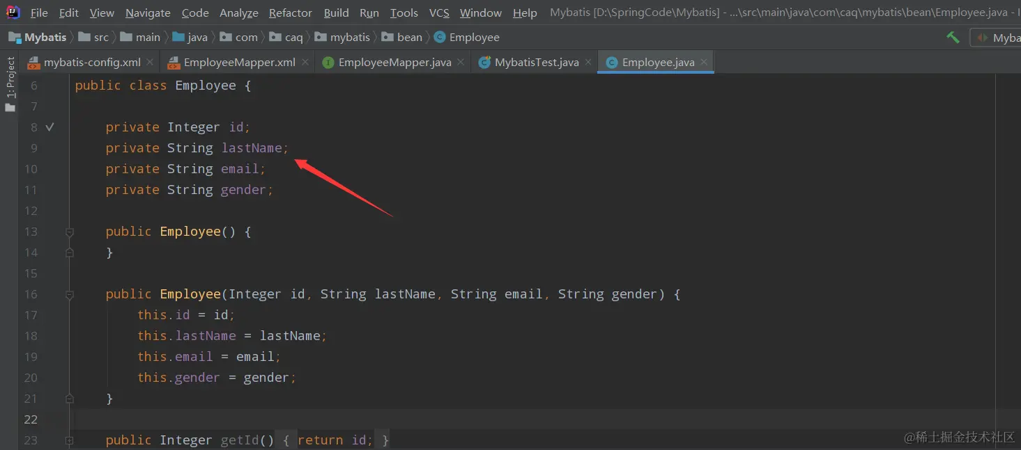
Task: Open the Help menu
Action: click(525, 13)
